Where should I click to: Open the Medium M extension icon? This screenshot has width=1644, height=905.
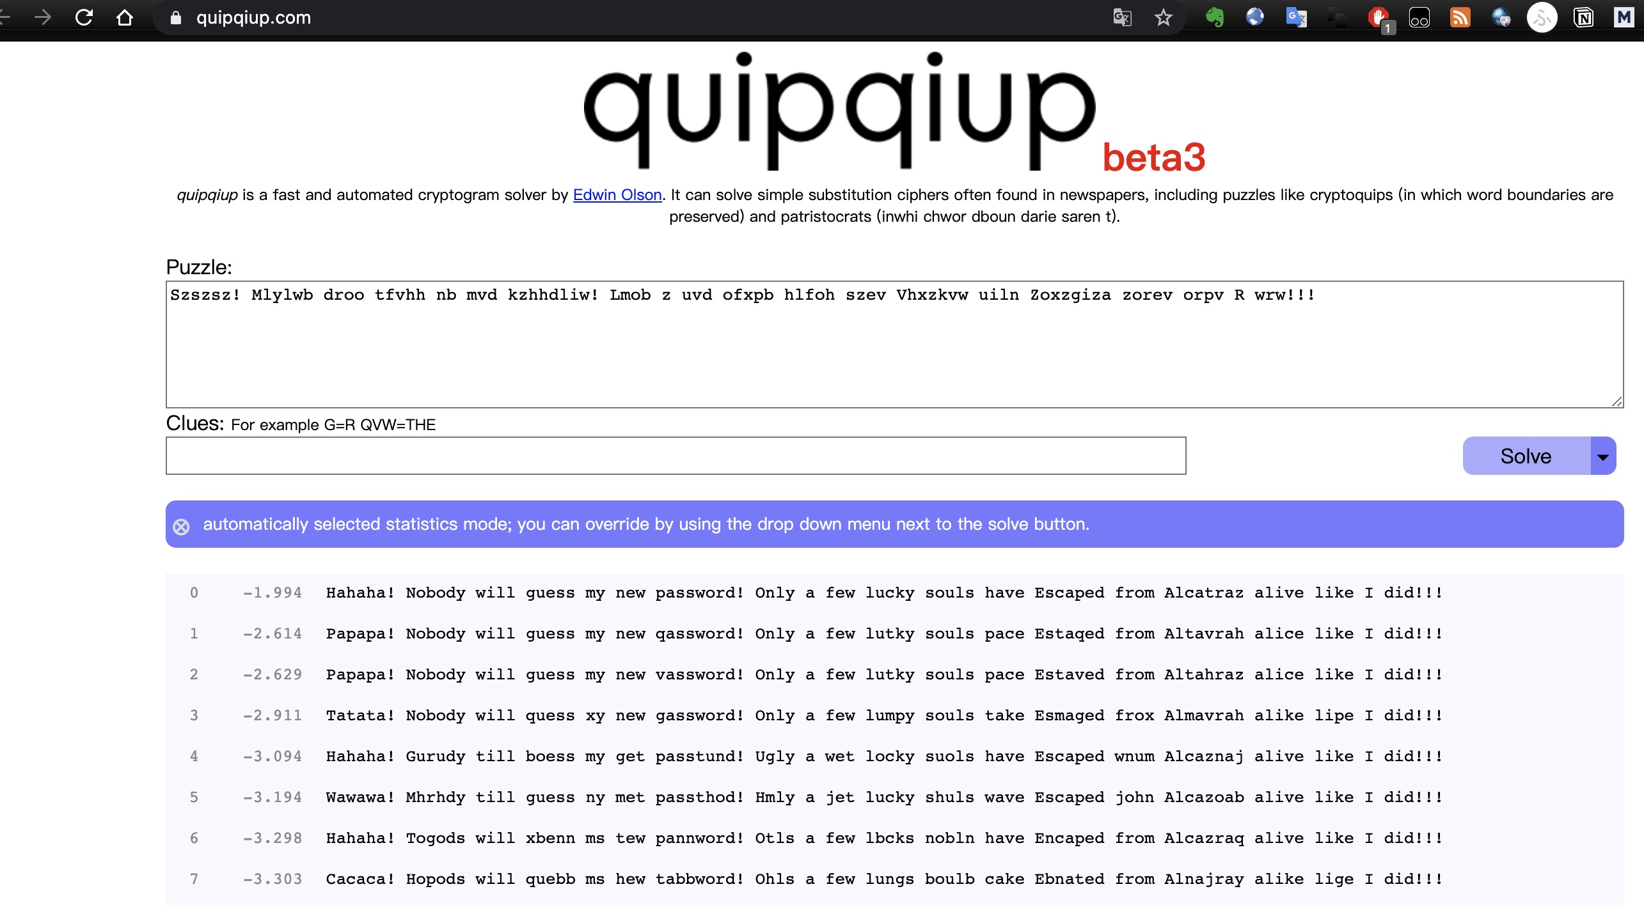(1624, 17)
